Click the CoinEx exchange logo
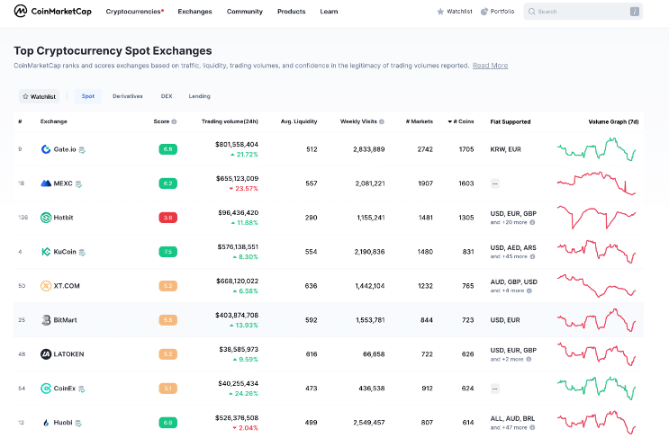Viewport: 669px width, 438px height. (46, 389)
